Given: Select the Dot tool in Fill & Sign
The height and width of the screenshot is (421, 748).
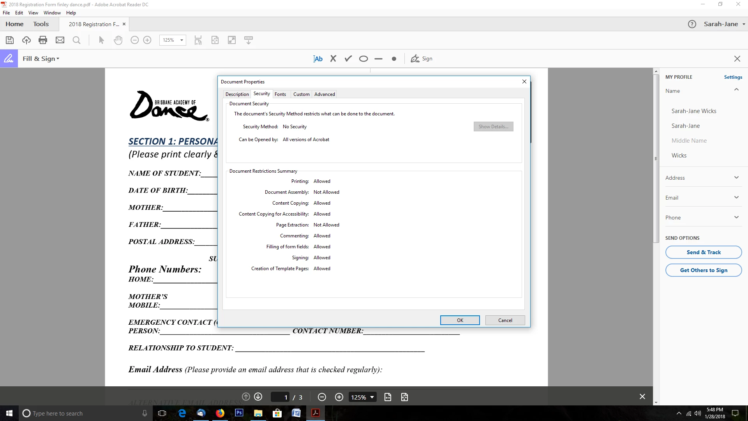Looking at the screenshot, I should tap(394, 59).
